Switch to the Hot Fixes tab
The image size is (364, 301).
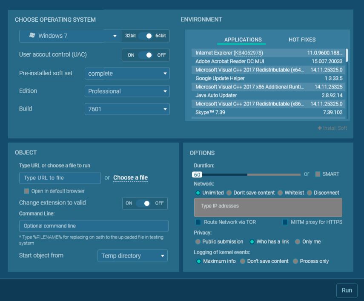click(302, 40)
